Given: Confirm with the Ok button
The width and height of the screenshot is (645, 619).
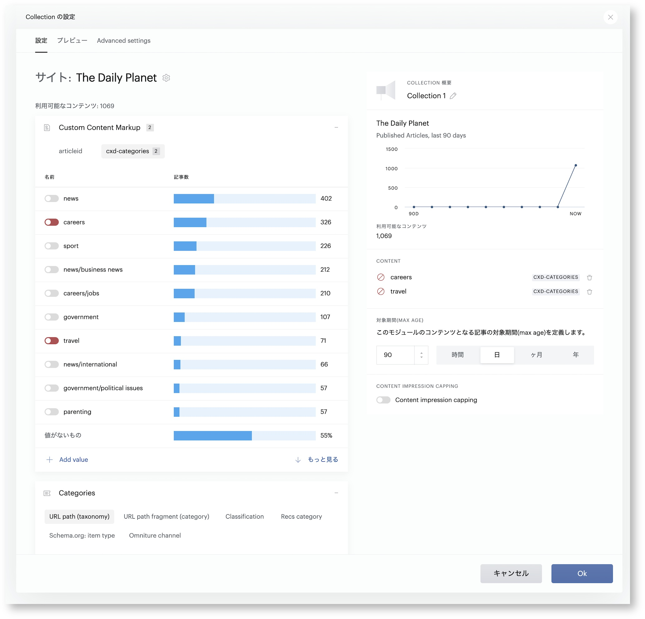Looking at the screenshot, I should coord(582,574).
